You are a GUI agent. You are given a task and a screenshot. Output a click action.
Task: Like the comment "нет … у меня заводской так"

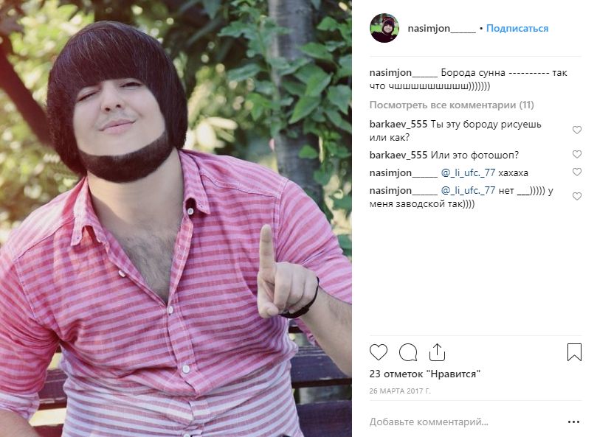coord(577,191)
